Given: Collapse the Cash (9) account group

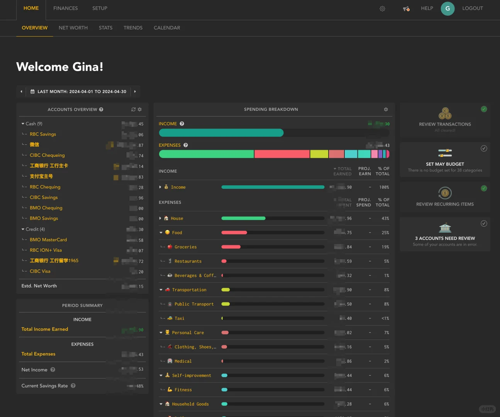Looking at the screenshot, I should 23,124.
